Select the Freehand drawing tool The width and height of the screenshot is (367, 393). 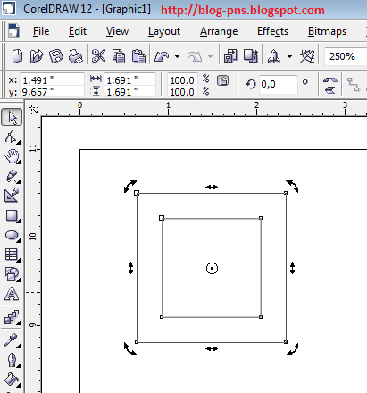12,176
